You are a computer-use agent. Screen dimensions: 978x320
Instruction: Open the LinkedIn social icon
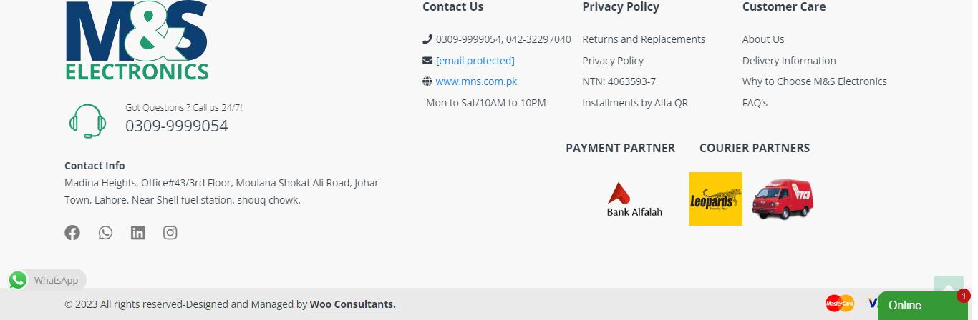(137, 233)
